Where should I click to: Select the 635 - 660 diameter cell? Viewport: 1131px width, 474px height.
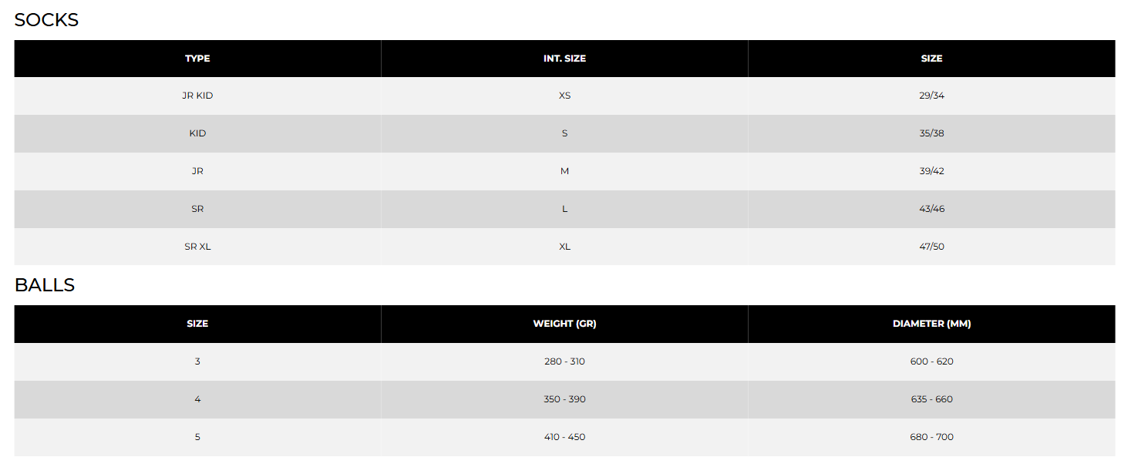click(931, 399)
